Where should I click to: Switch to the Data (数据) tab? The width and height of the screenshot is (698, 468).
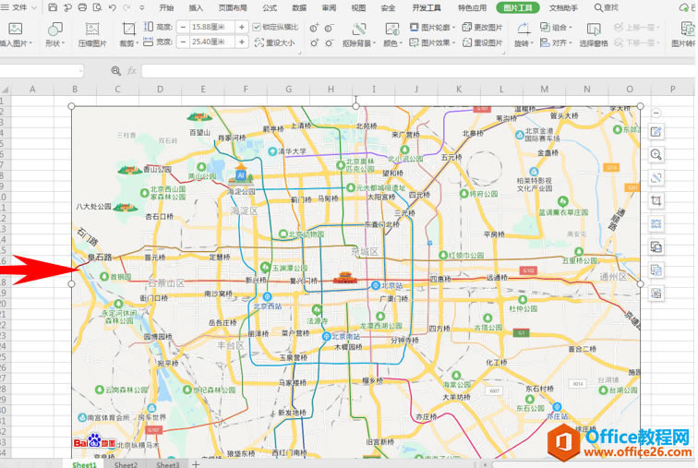point(299,7)
